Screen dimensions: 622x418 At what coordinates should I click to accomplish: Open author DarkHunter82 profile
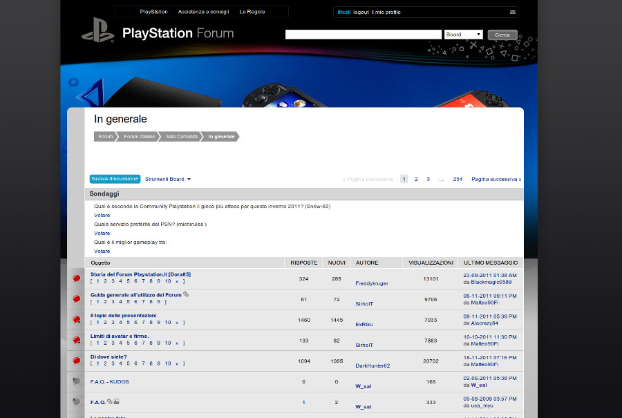pos(373,365)
